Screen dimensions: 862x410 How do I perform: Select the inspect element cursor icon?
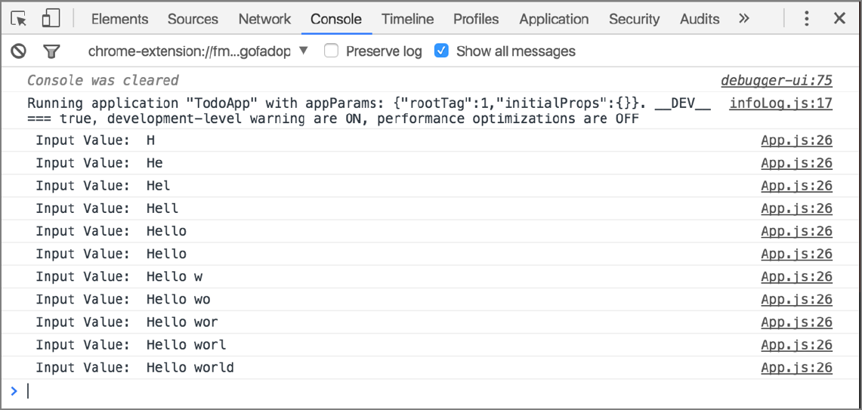tap(19, 19)
